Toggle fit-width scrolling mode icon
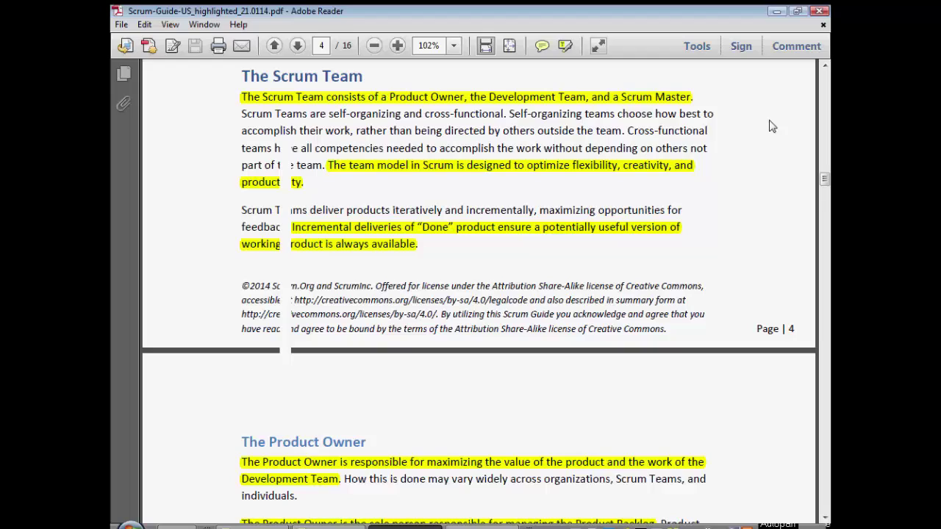The height and width of the screenshot is (529, 941). coord(486,46)
